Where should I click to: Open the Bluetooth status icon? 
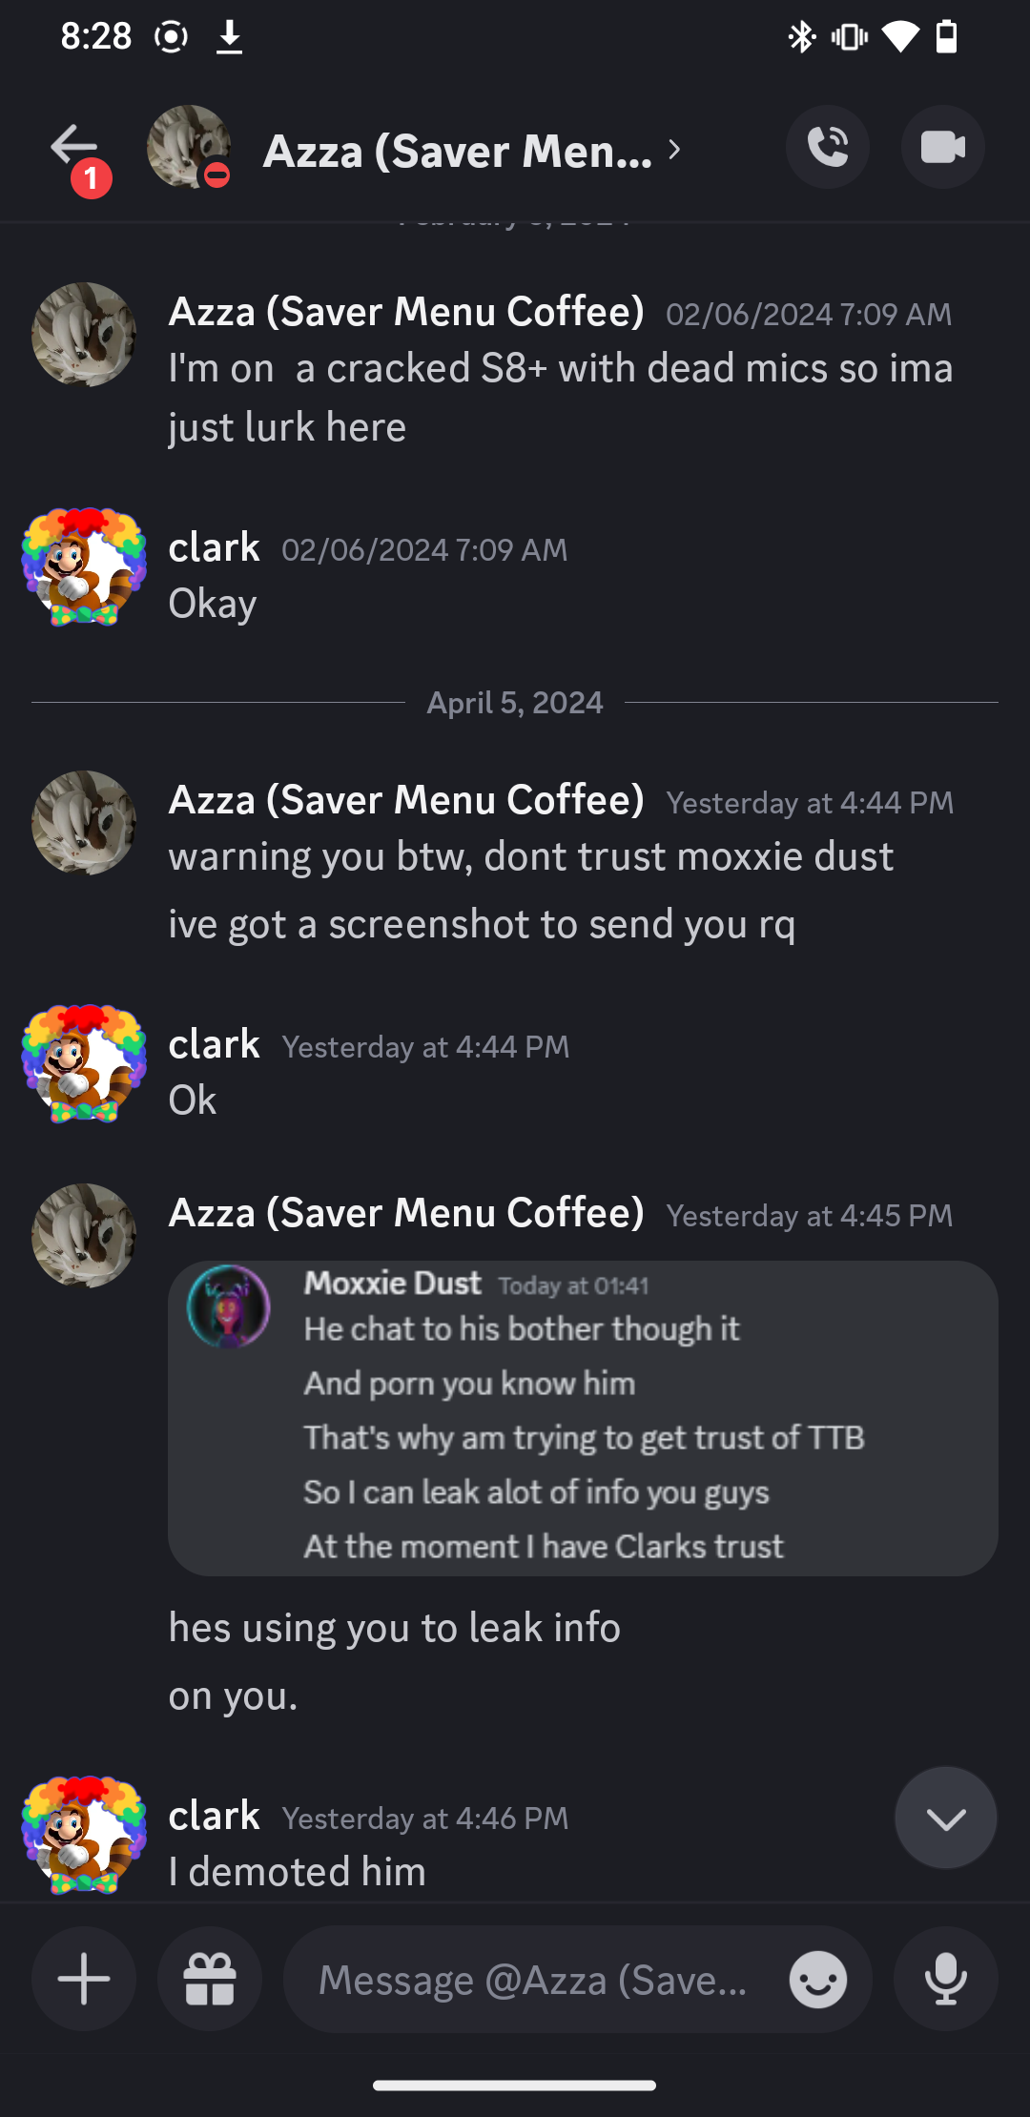(801, 37)
